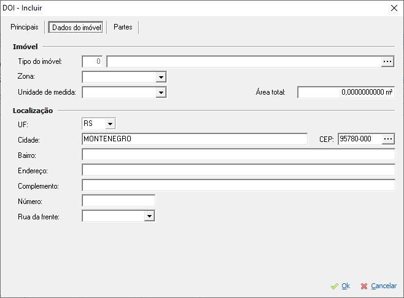
Task: Click the Cidade field with MONTENEGRO
Action: 194,139
